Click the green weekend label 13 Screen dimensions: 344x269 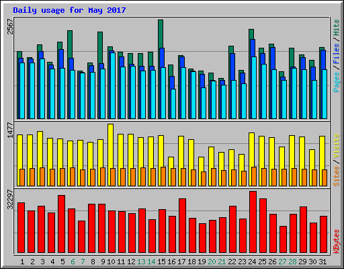[x=141, y=262]
